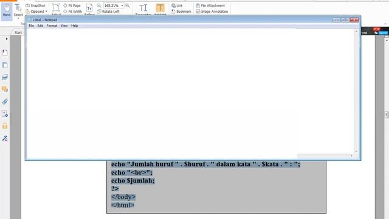This screenshot has height=219, width=389.
Task: Click the closing </html> tag text
Action: [x=123, y=205]
